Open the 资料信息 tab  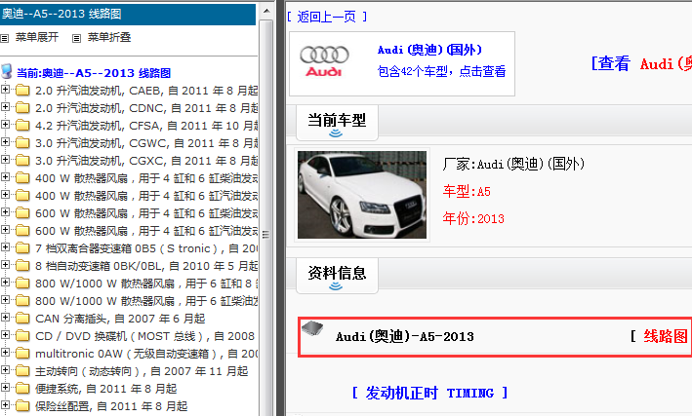pyautogui.click(x=337, y=277)
